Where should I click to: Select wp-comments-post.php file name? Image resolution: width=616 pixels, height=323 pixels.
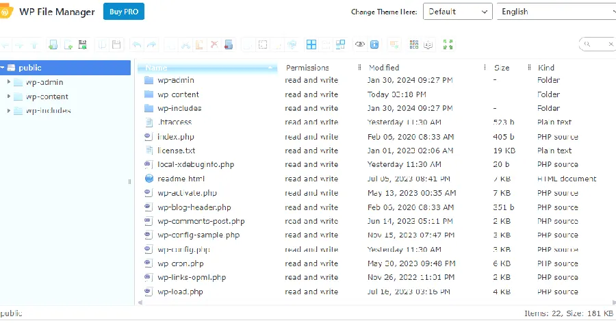pyautogui.click(x=201, y=221)
